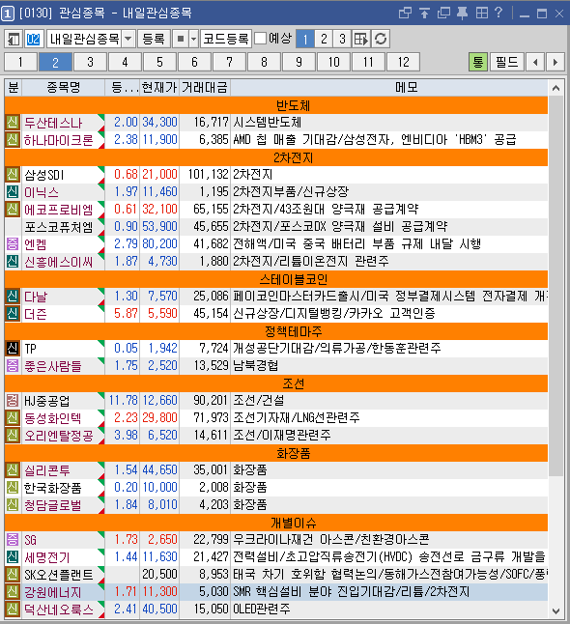Open the field layout table-arrow icon
The height and width of the screenshot is (624, 570).
[361, 39]
